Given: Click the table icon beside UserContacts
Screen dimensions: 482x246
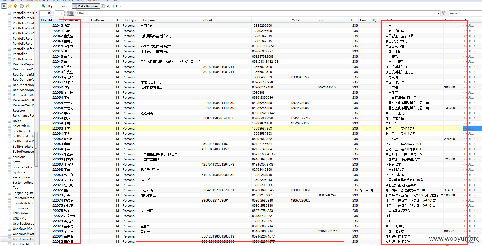Looking at the screenshot, I should pos(10,239).
